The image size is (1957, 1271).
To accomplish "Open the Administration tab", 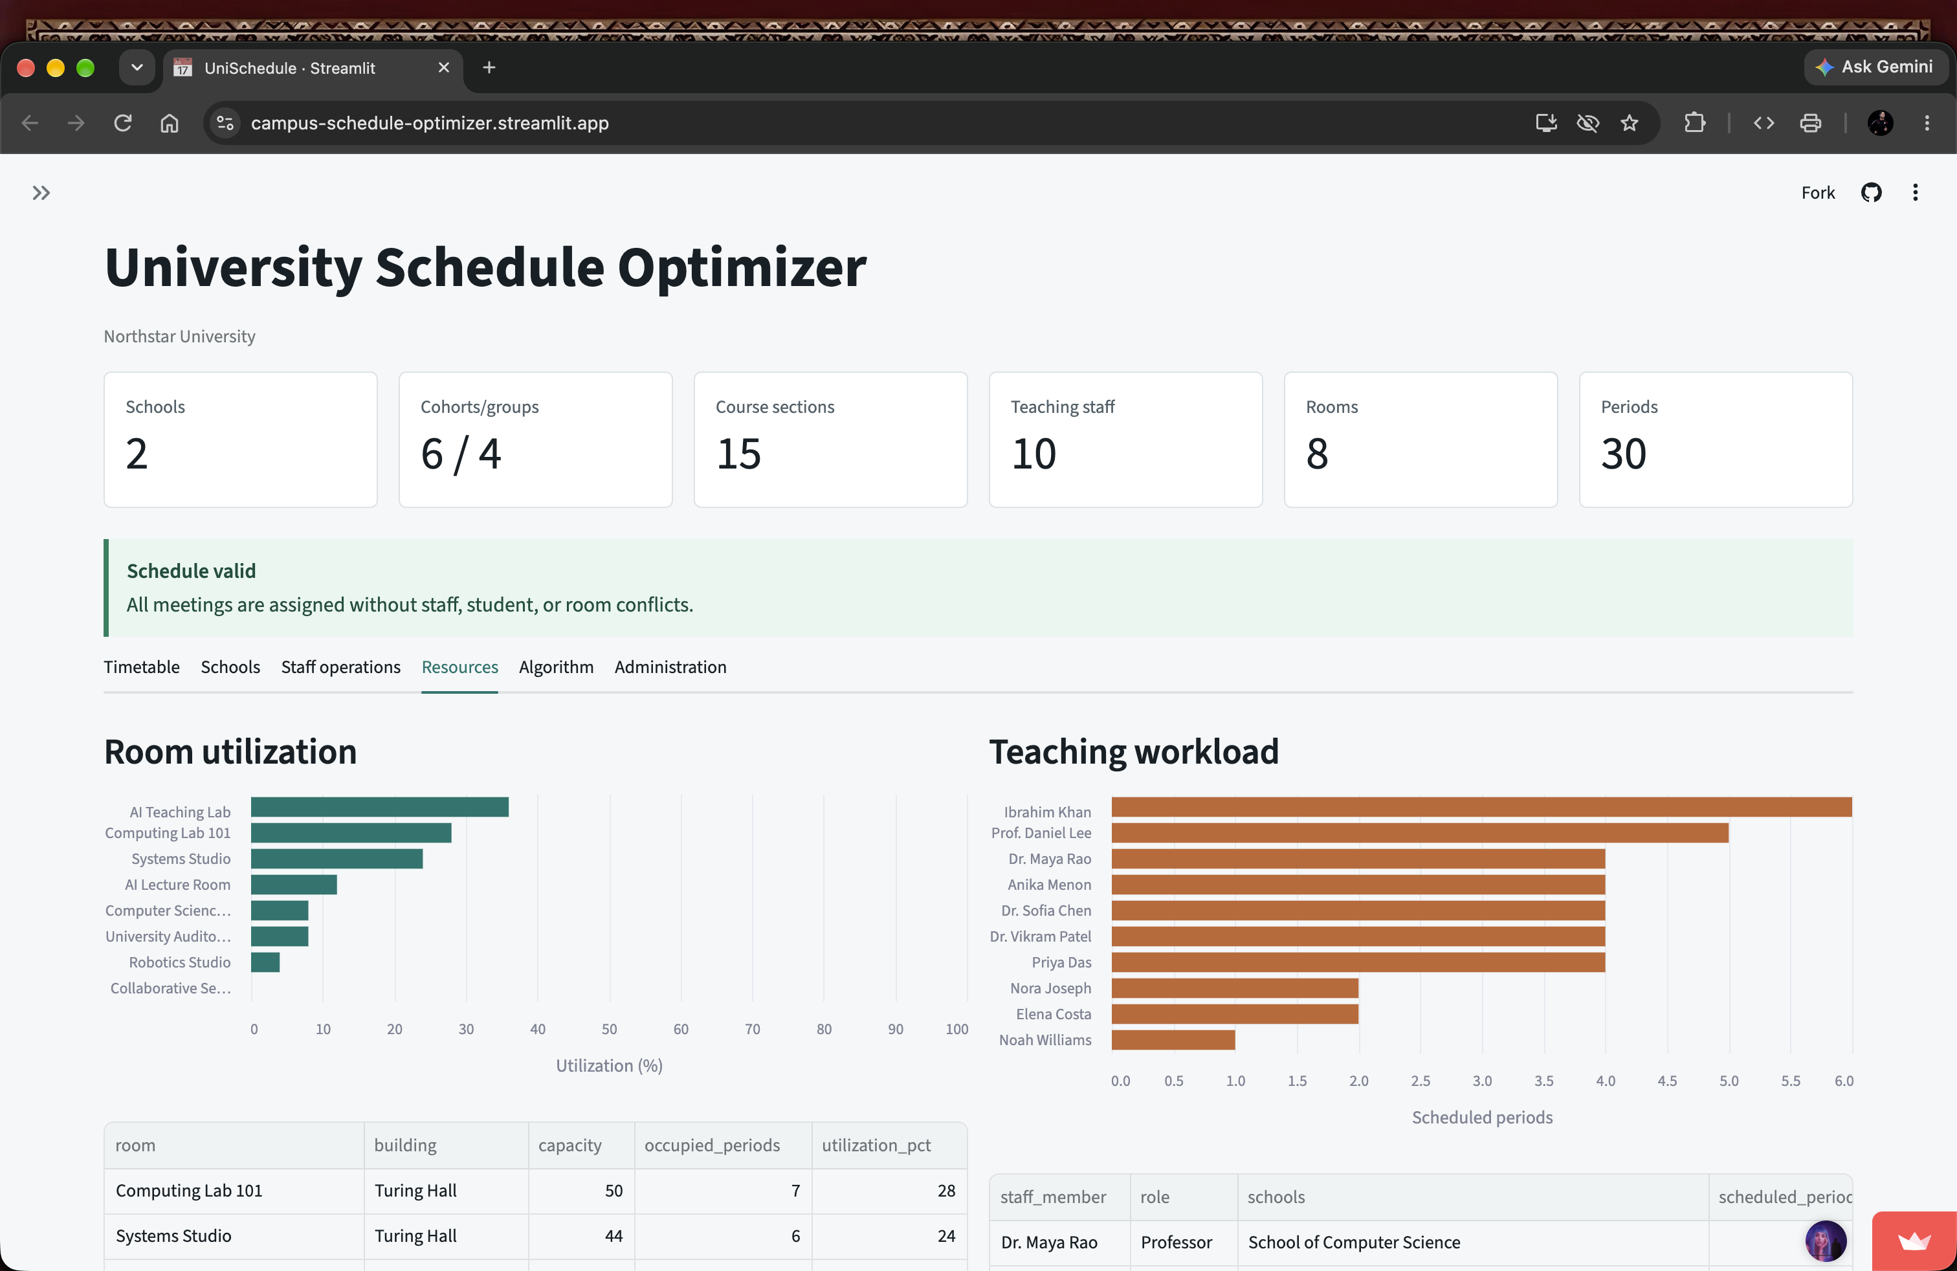I will point(670,667).
